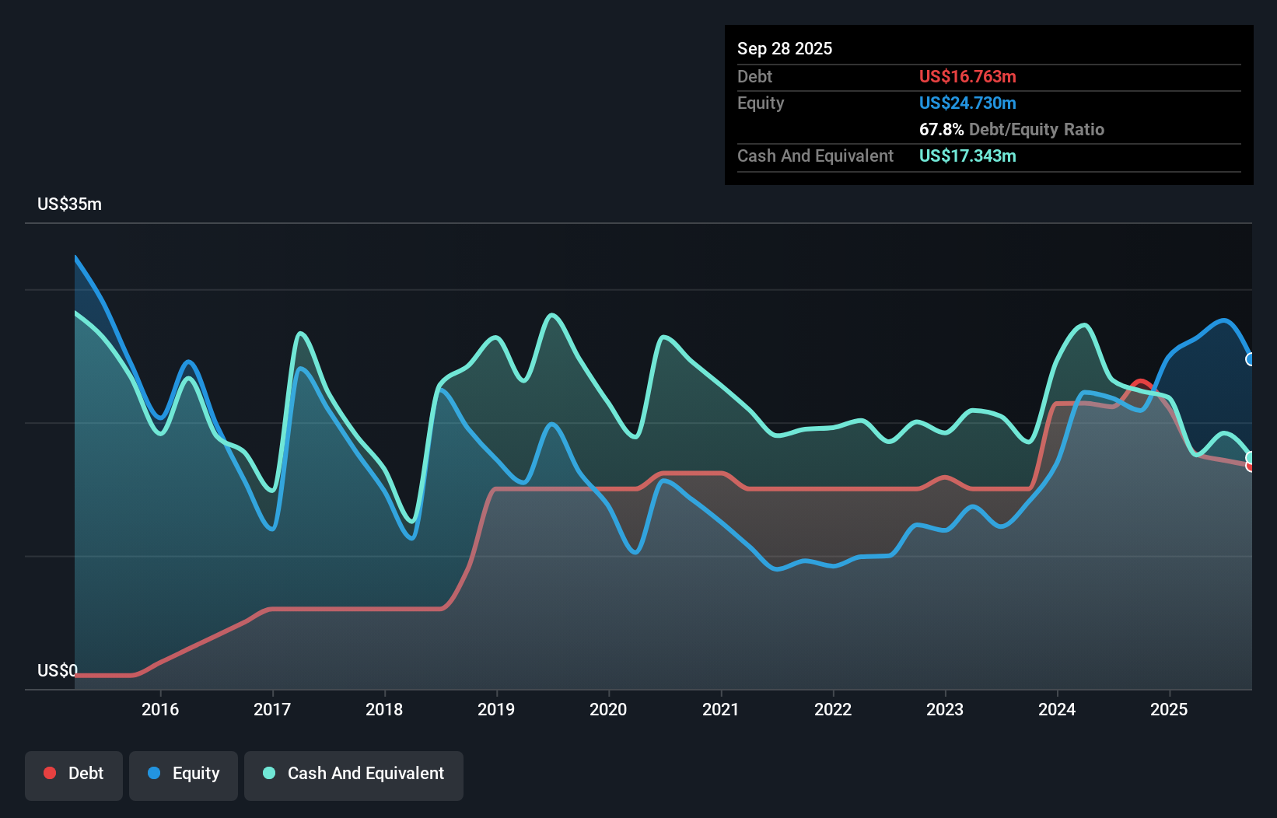Click the blue Equity legend dot
This screenshot has width=1277, height=818.
[x=154, y=773]
